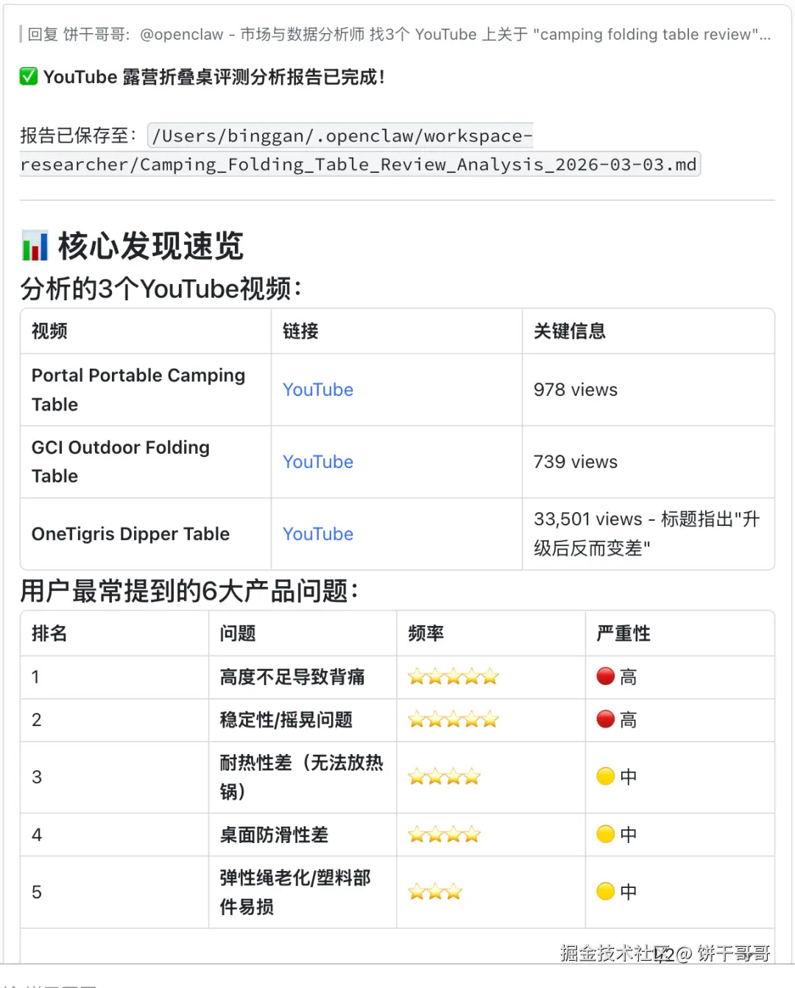Viewport: 795px width, 988px height.
Task: Click the heading 用户最常提到的6大产品问题
Action: [189, 591]
